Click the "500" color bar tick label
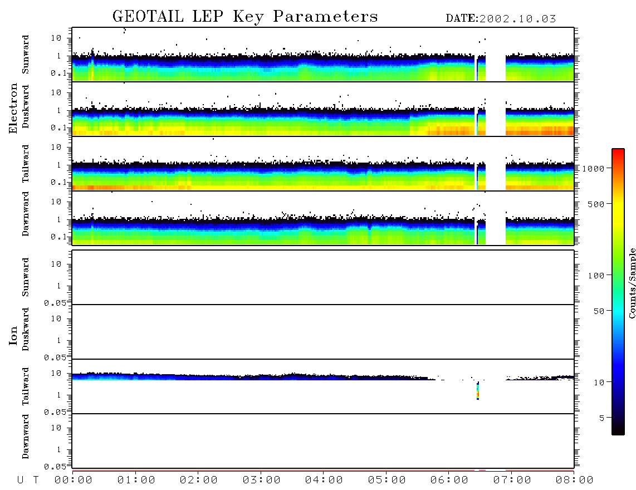 coord(596,204)
